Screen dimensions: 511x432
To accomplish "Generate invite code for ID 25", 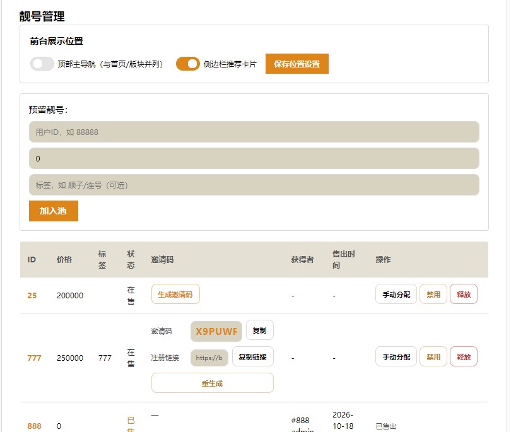I will pos(175,294).
